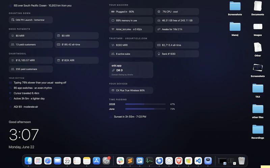Open Screenshots image stack below Other

258,70
